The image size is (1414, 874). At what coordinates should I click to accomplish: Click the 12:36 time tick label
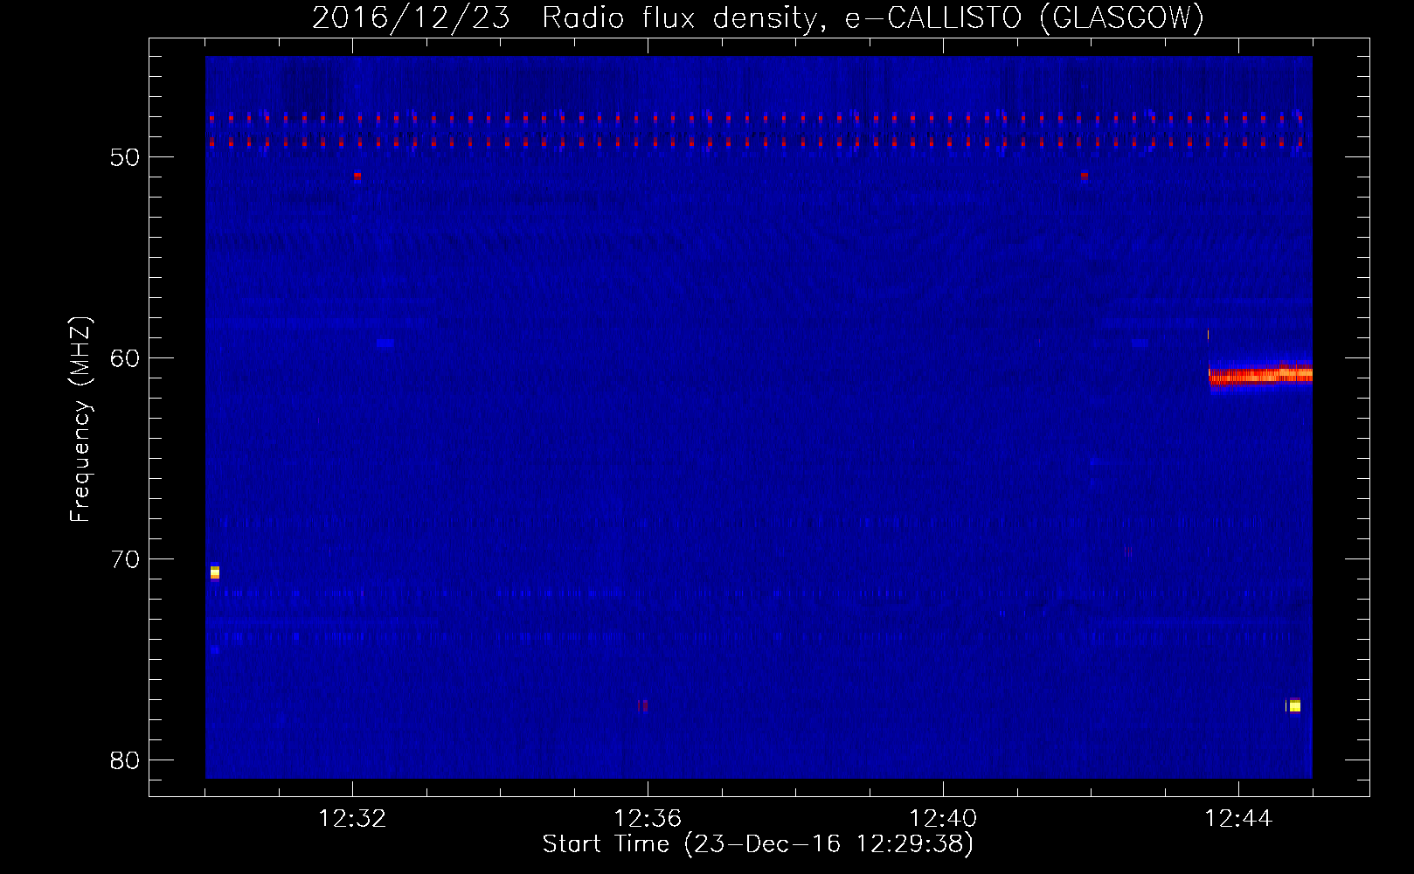648,818
